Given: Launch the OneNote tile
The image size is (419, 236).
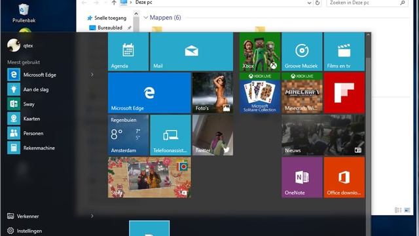Looking at the screenshot, I should pyautogui.click(x=302, y=178).
